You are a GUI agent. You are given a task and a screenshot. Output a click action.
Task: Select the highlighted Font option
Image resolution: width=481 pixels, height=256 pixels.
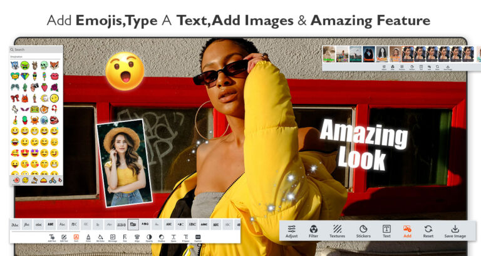[76, 238]
